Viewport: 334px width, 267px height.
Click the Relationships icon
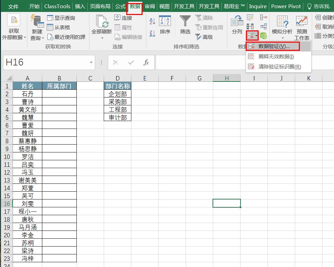[x=263, y=26]
